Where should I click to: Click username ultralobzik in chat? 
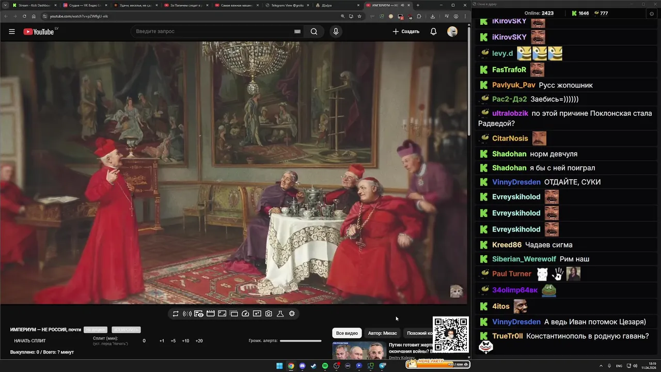click(x=510, y=113)
